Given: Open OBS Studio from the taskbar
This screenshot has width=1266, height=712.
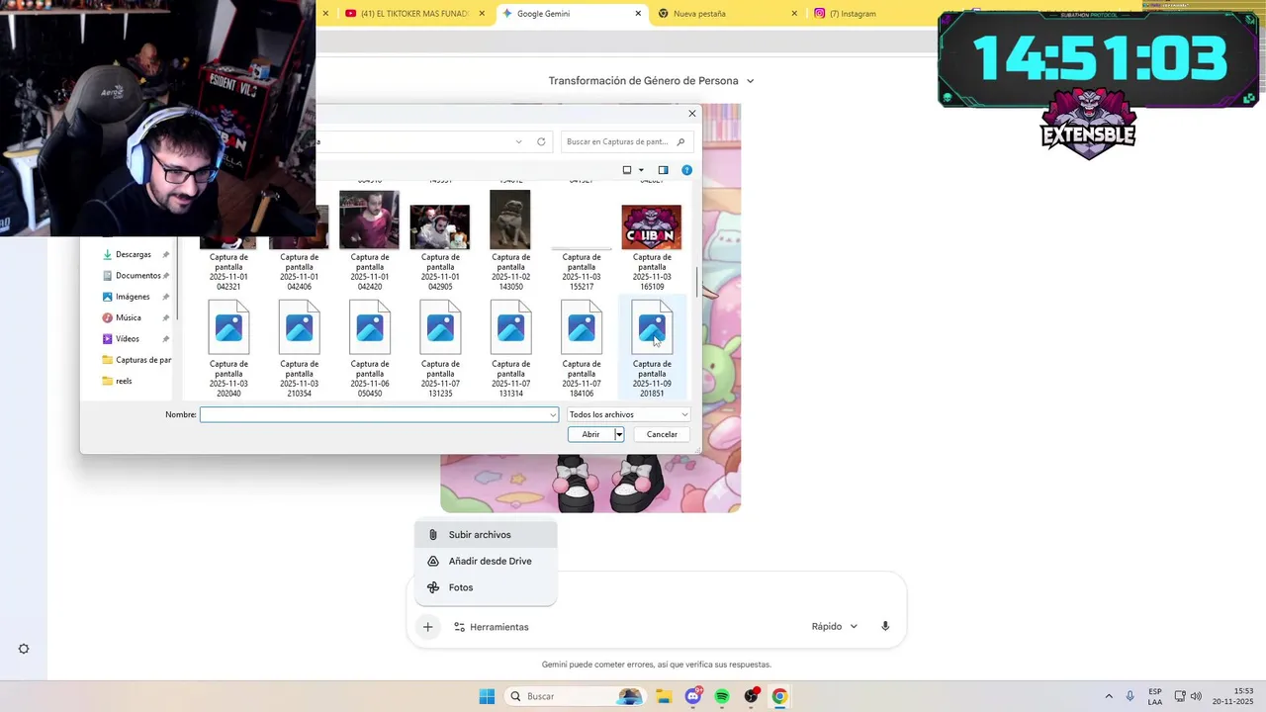Looking at the screenshot, I should [751, 696].
